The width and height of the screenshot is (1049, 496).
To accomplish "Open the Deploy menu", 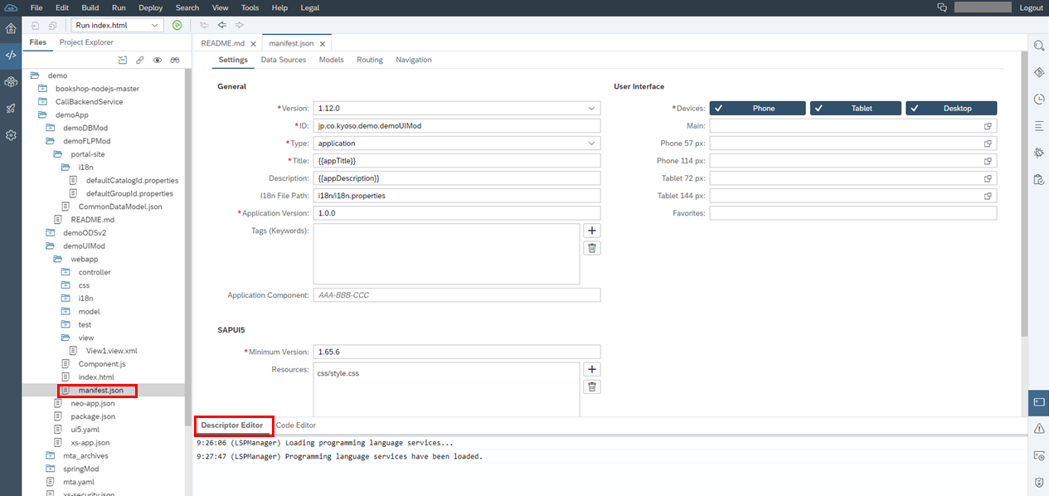I will 151,7.
